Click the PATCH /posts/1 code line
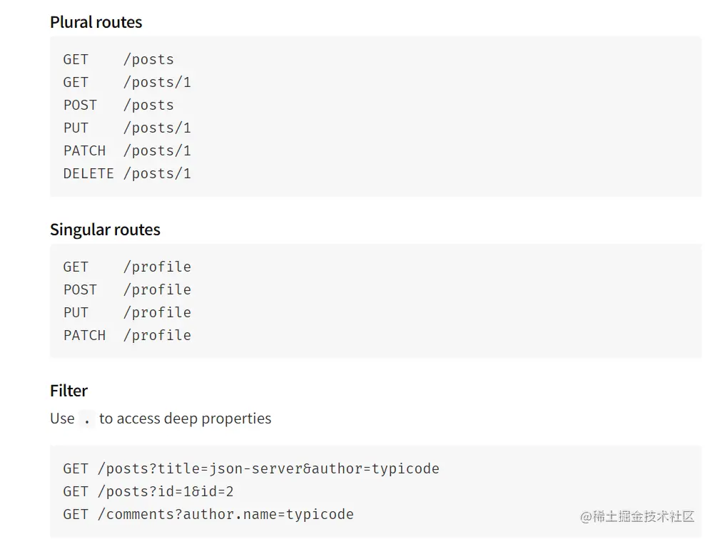 [127, 150]
